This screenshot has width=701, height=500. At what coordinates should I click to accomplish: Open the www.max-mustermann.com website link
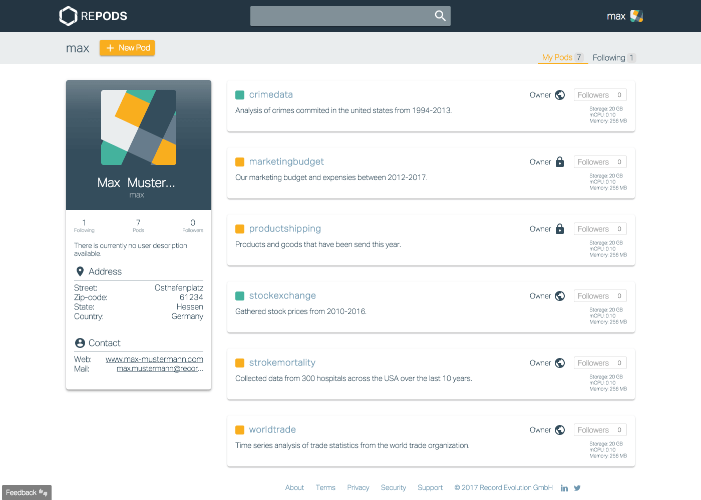tap(154, 359)
